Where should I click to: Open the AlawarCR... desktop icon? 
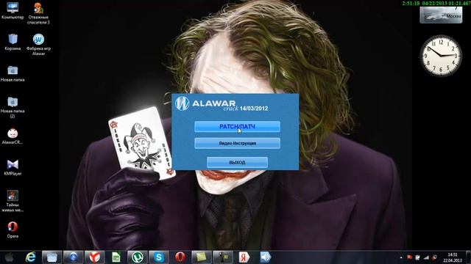pos(13,136)
